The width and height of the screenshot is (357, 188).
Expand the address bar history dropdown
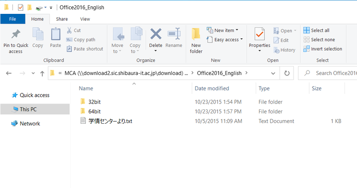(x=273, y=73)
